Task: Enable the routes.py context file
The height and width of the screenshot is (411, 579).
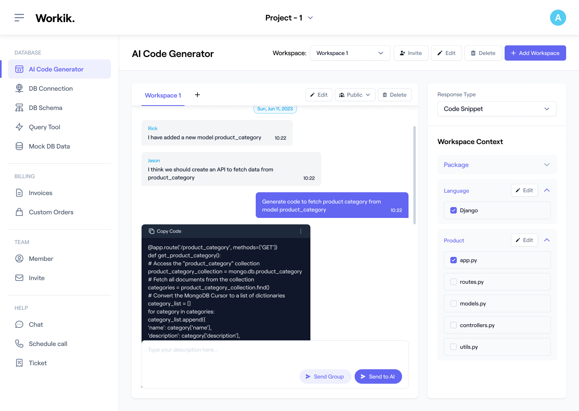Action: tap(454, 282)
